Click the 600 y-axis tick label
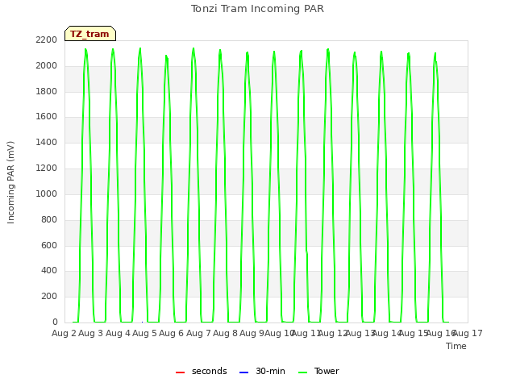Viewport: 516px width, 387px height. pos(49,245)
